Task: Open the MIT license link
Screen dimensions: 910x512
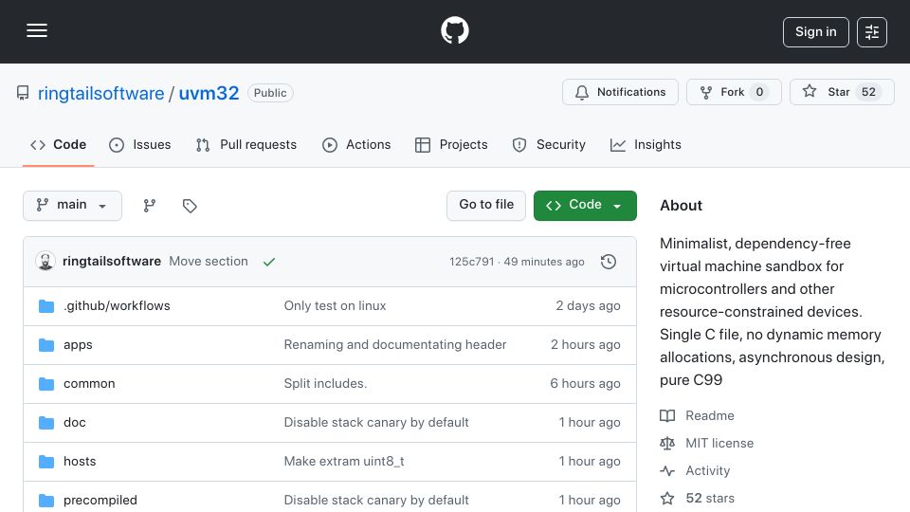Action: tap(707, 444)
